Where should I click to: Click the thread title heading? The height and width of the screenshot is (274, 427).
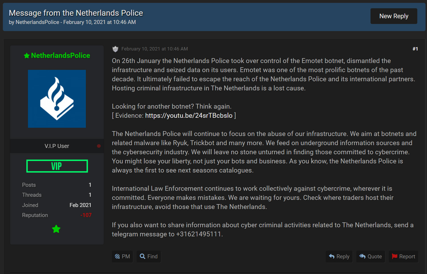click(x=76, y=13)
